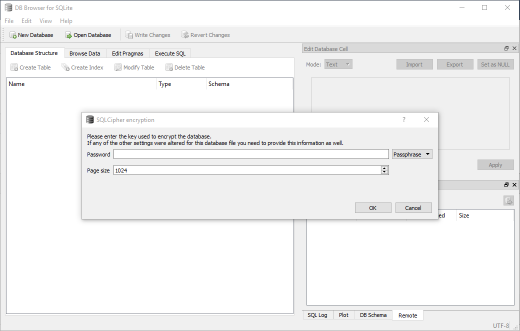Click the Open Database toolbar button

click(x=88, y=35)
